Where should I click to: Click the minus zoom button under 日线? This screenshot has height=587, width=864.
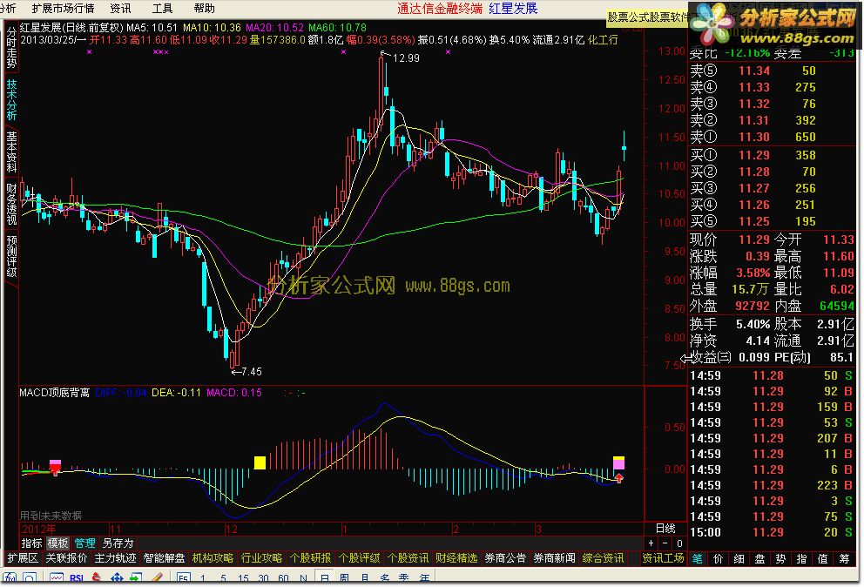pos(665,543)
